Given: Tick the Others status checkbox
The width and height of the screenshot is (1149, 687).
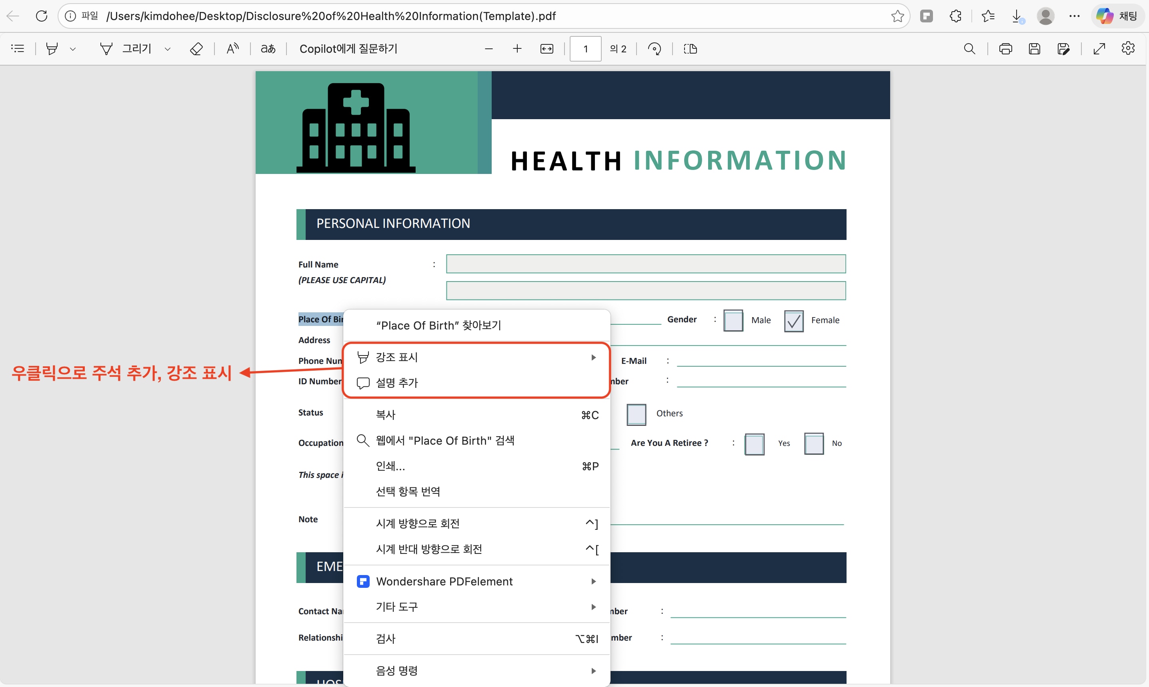Looking at the screenshot, I should (x=636, y=414).
